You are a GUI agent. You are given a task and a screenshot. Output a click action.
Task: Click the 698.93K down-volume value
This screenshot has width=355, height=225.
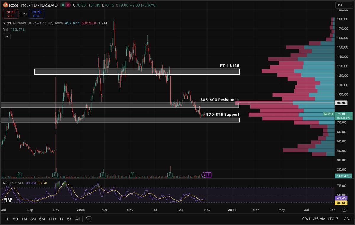(x=88, y=23)
